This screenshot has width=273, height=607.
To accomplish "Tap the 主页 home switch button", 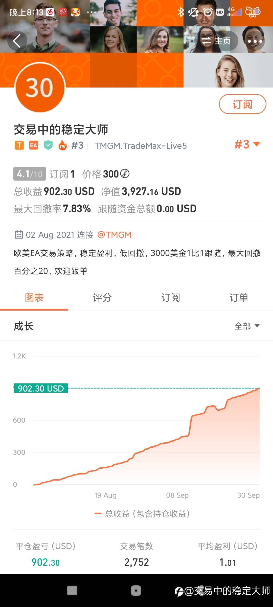I will 217,41.
